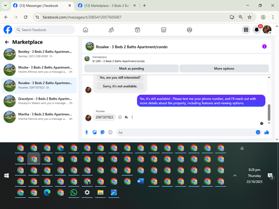Screen dimensions: 279x209
Task: Click the Search Facebook field
Action: [x=45, y=30]
